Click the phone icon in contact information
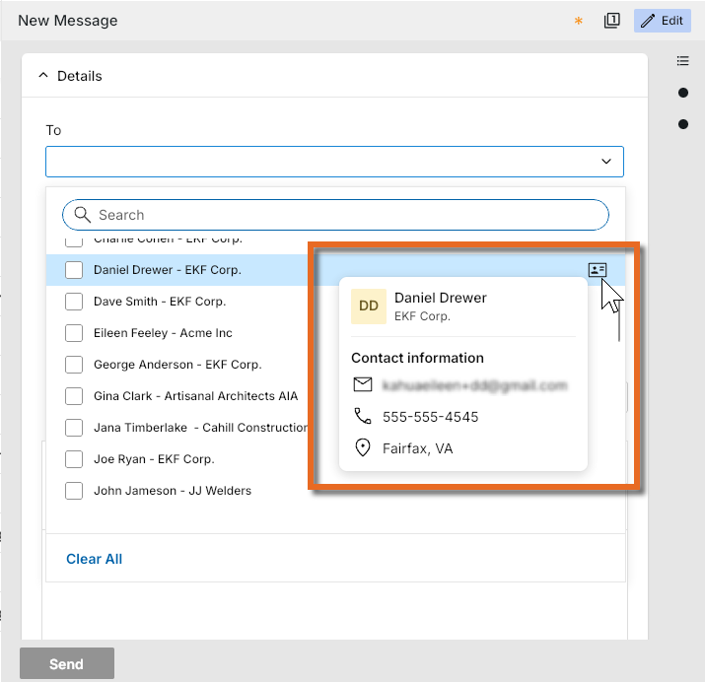Viewport: 705px width, 682px height. click(x=363, y=416)
